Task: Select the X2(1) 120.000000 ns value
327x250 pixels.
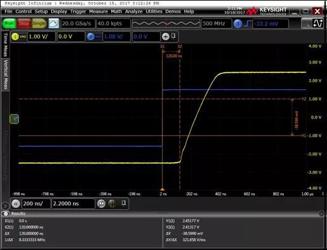Action: click(31, 227)
